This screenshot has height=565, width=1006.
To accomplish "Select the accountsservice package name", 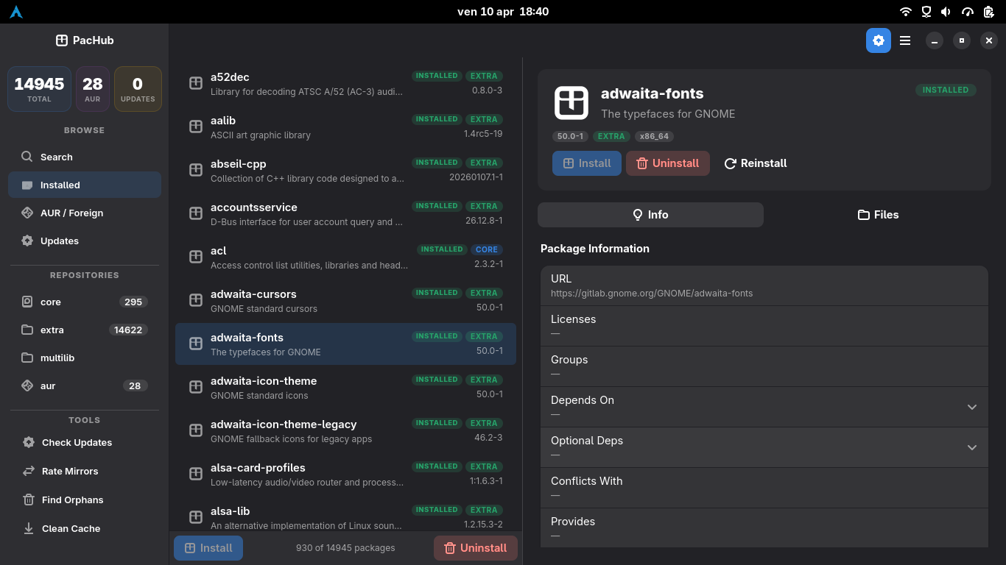I will 254,207.
